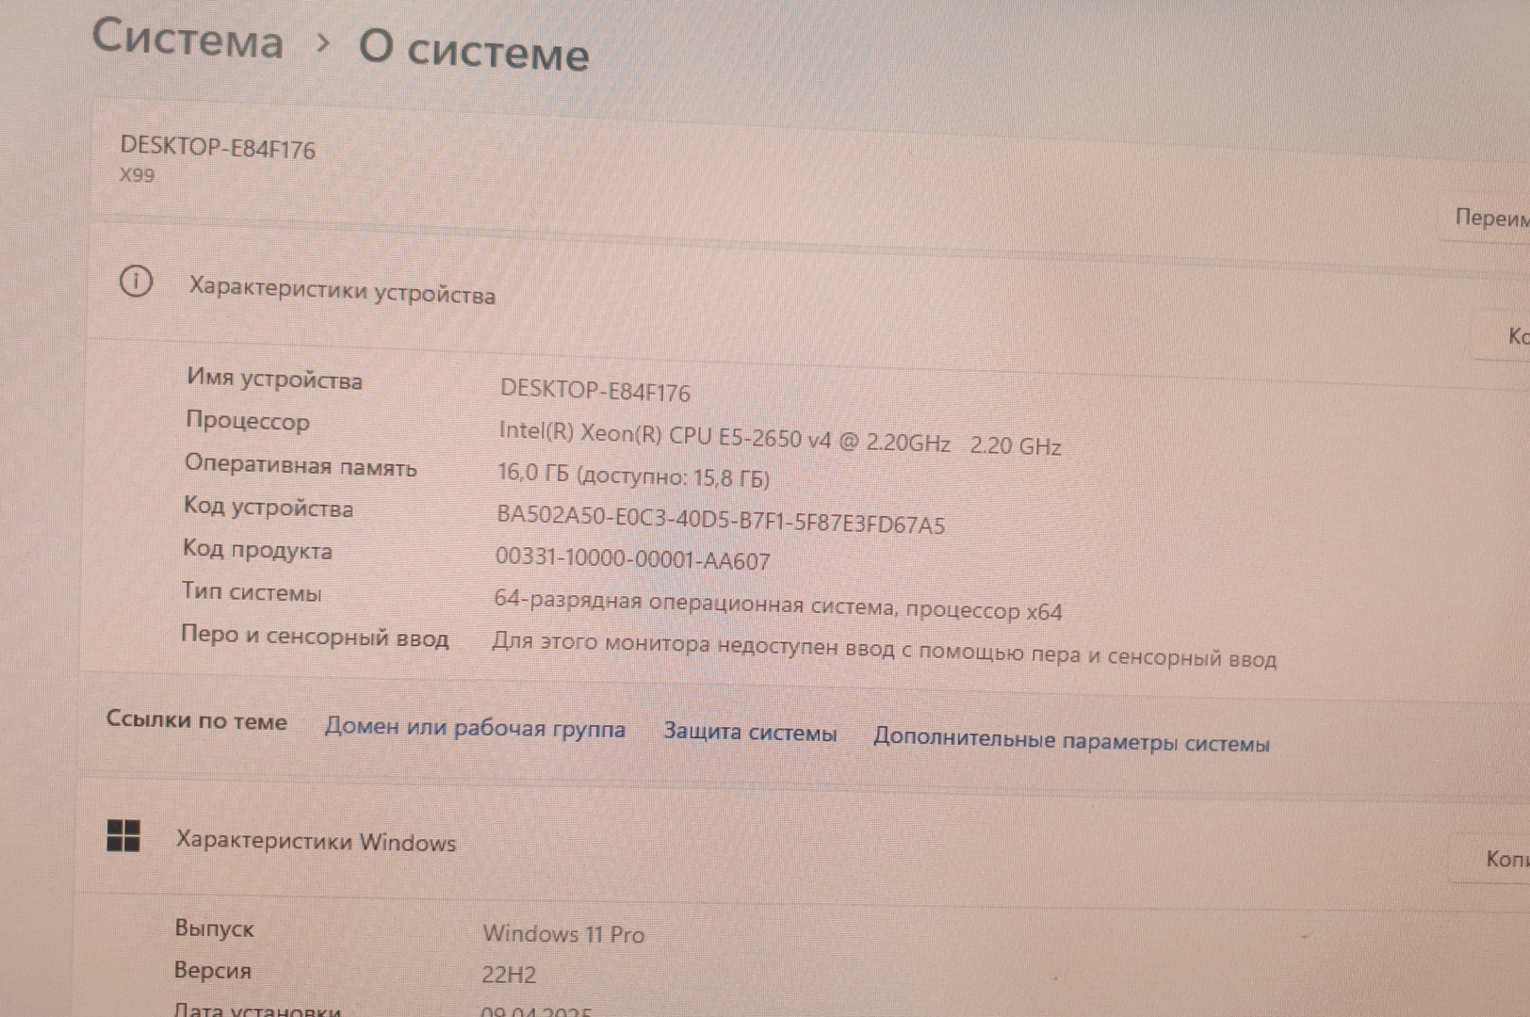1530x1017 pixels.
Task: Click the DESKTOP-E84F176 name in the top card
Action: (218, 148)
